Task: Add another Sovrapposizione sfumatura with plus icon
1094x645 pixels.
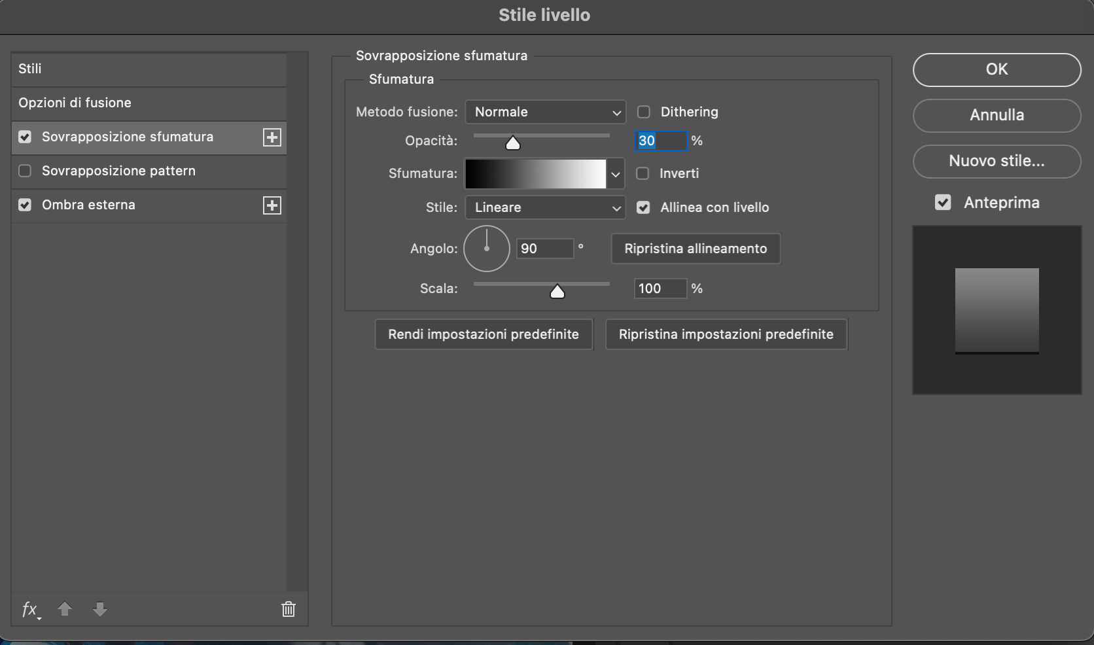Action: point(272,137)
